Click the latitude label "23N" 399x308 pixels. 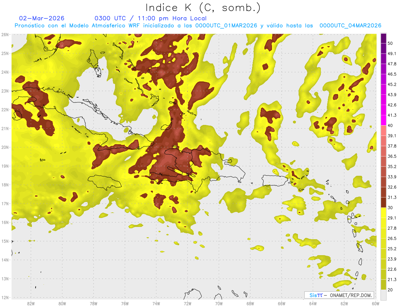(x=5, y=91)
